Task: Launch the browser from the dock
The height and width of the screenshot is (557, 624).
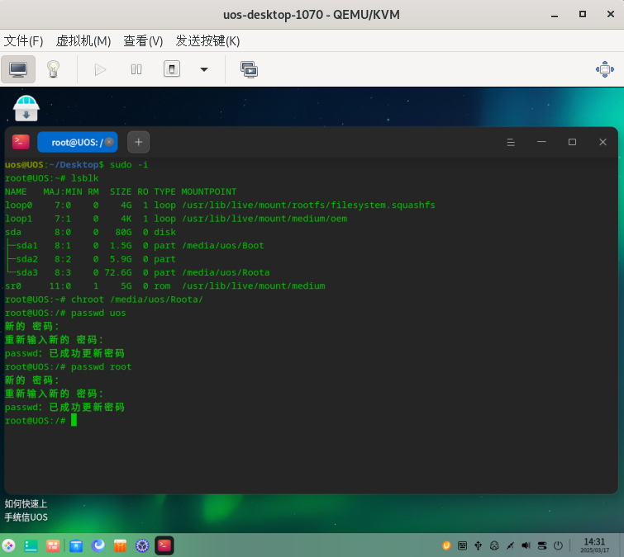Action: point(98,545)
